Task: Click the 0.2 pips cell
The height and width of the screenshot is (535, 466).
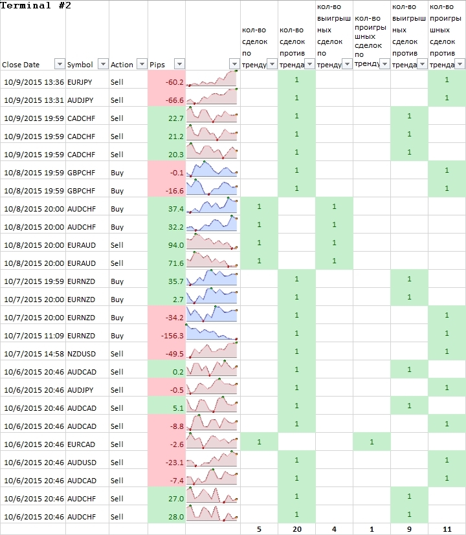Action: coord(166,369)
